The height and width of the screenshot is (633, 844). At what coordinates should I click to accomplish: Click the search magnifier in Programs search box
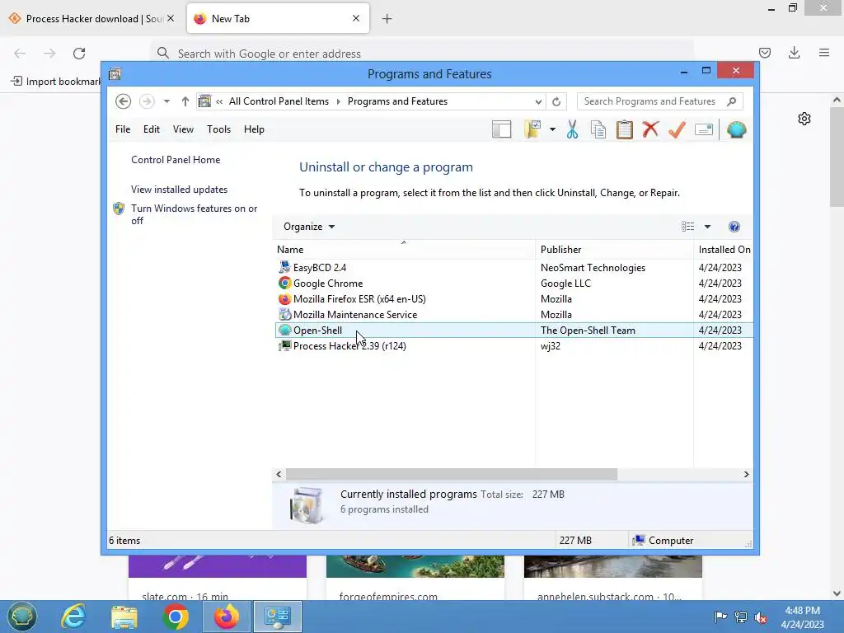click(x=731, y=101)
